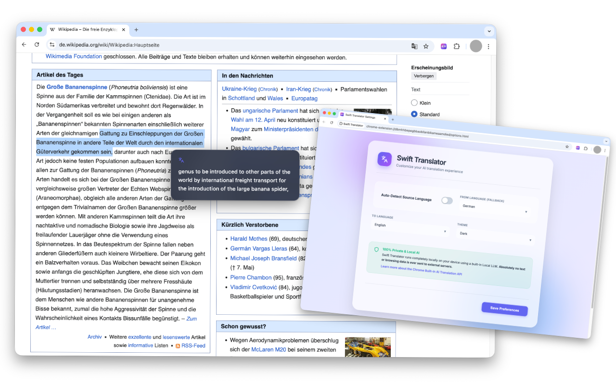Open the McLaren M20 link
616x385 pixels.
[x=269, y=349]
